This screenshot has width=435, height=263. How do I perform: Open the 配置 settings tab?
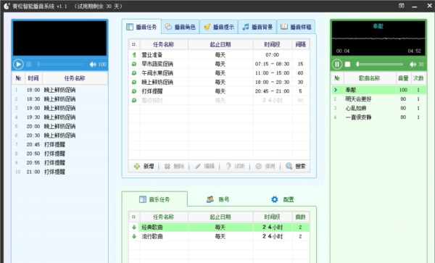283,199
